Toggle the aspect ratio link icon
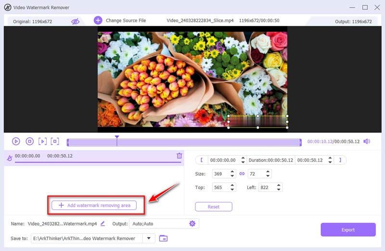385x251 pixels. (x=242, y=174)
